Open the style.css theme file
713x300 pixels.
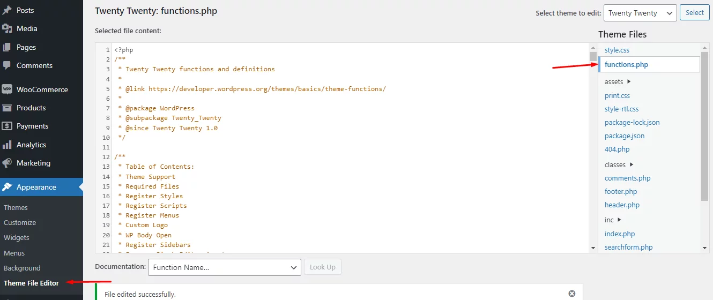click(x=617, y=50)
